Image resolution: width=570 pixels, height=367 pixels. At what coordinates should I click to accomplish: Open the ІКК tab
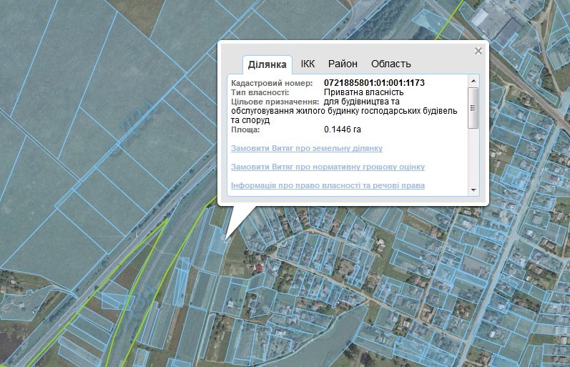point(308,64)
